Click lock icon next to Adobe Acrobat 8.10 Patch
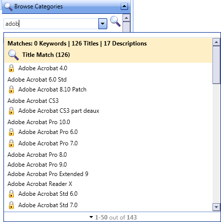This screenshot has width=221, height=222. (11, 89)
